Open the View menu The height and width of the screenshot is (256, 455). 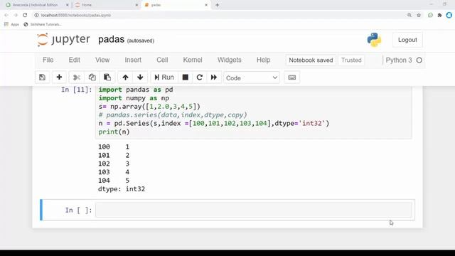[x=102, y=60]
